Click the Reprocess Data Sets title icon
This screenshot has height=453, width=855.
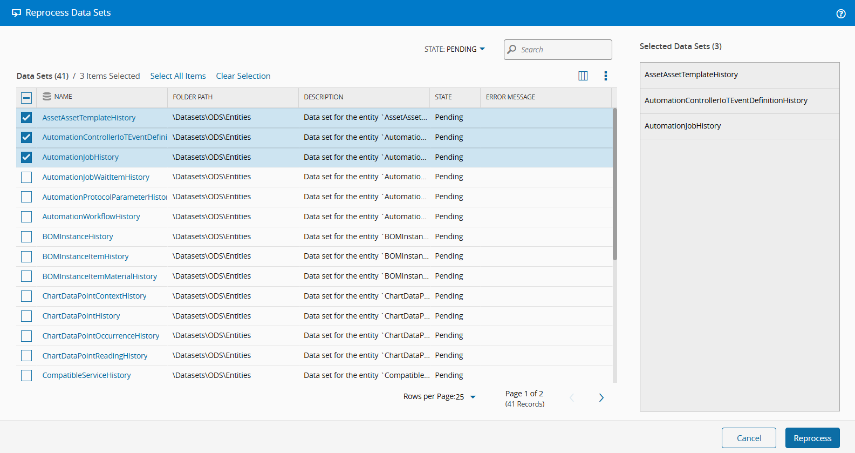click(16, 13)
